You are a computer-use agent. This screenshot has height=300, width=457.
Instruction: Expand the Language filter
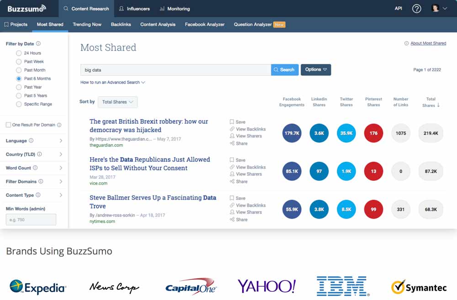(x=61, y=141)
